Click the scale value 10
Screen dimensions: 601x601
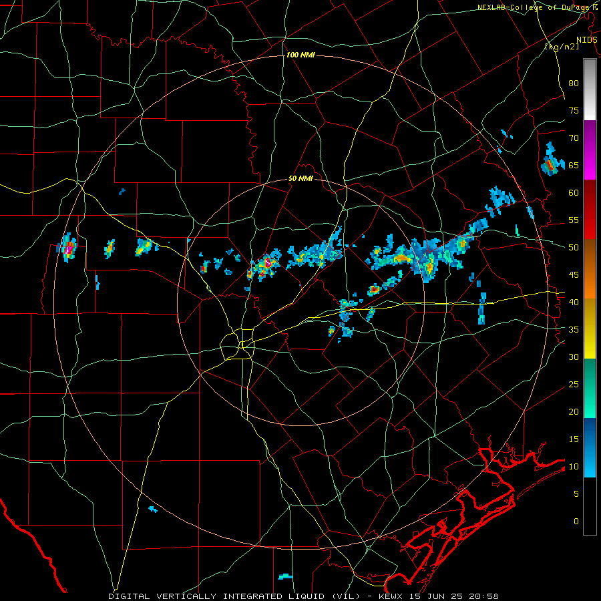coord(574,467)
